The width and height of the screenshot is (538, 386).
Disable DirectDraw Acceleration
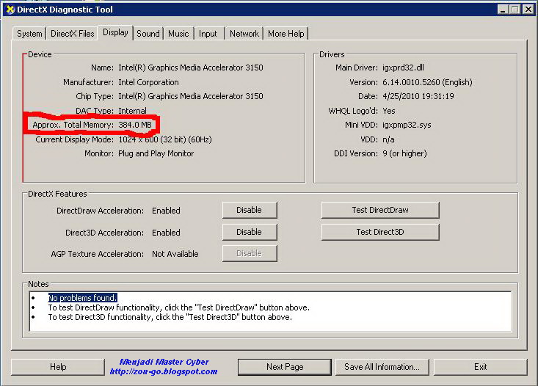point(250,210)
